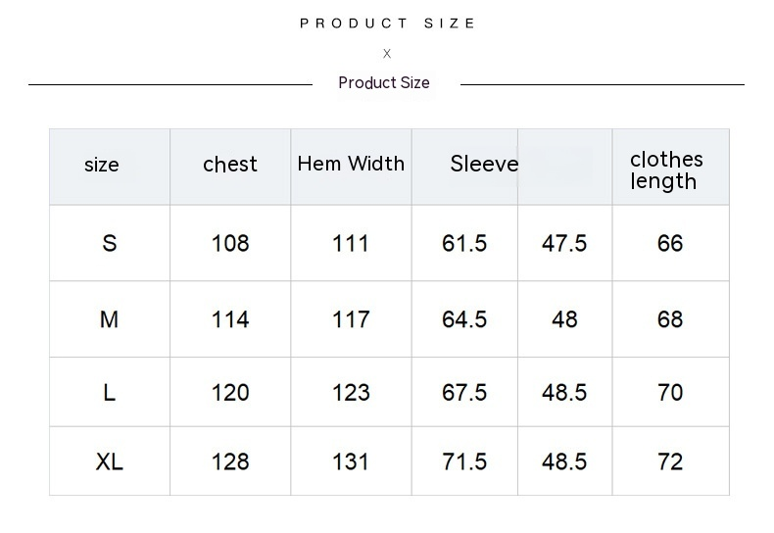Click the blank header cell beside Sleeve
This screenshot has width=774, height=533.
[565, 167]
